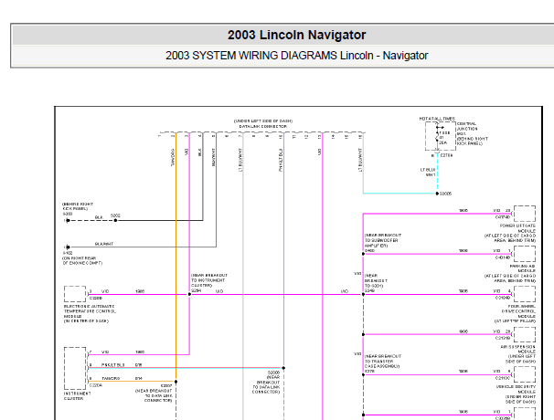Click the 'BLK/WHT' label on the horizontal ground wire

(x=104, y=244)
